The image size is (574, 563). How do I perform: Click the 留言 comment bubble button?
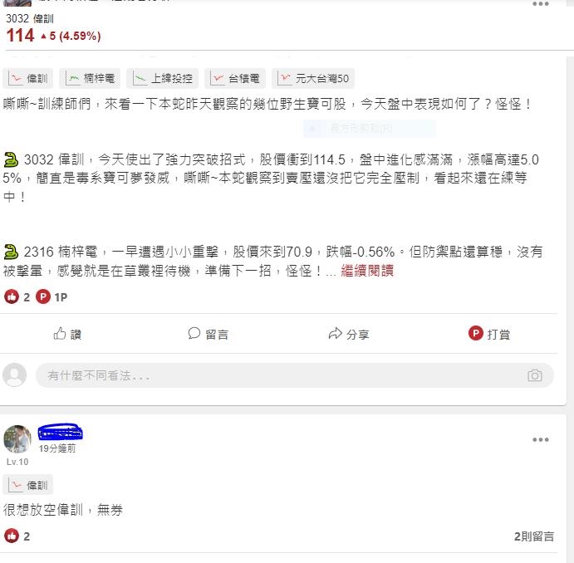(x=208, y=334)
